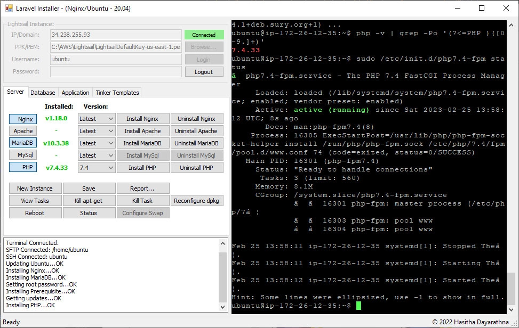This screenshot has width=519, height=328.
Task: Toggle the MySql selection button
Action: [23, 155]
